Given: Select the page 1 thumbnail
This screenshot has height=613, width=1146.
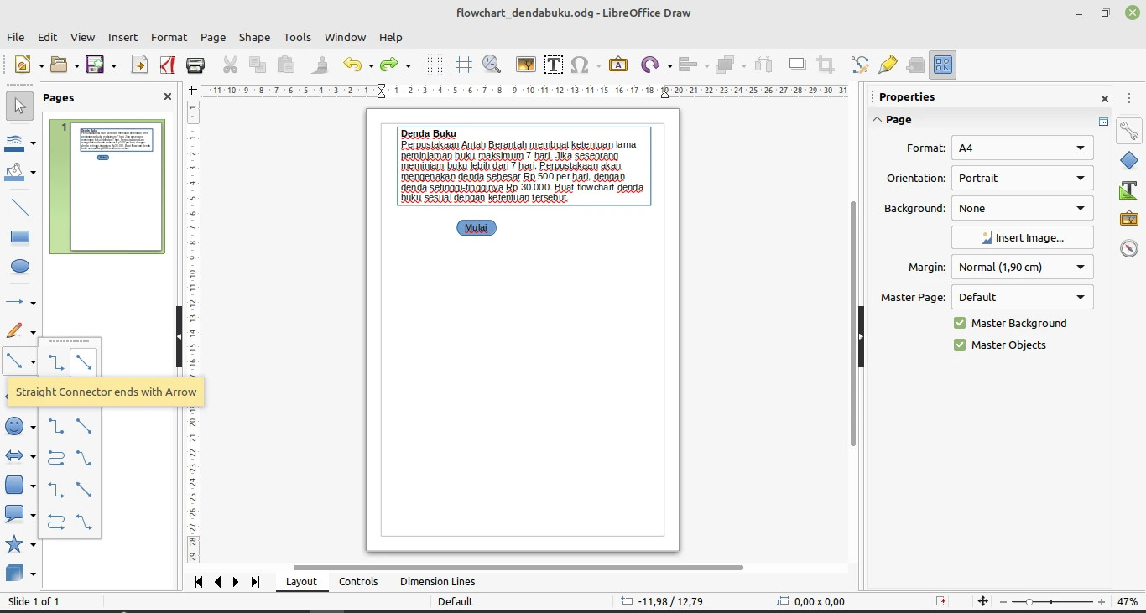Looking at the screenshot, I should [107, 186].
